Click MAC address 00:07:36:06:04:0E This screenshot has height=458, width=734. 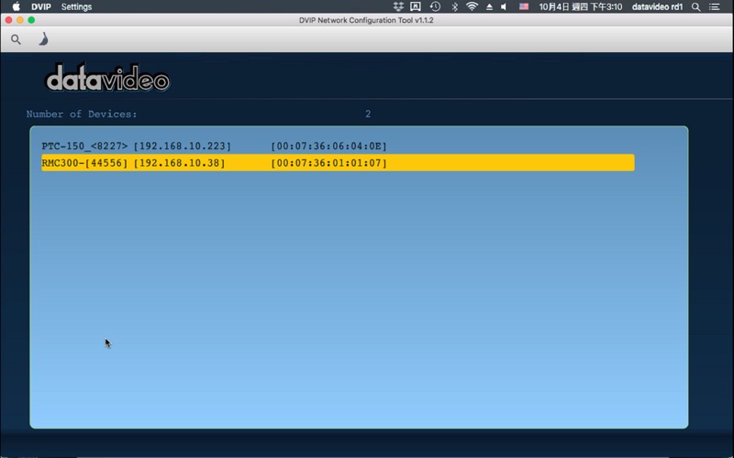coord(328,147)
